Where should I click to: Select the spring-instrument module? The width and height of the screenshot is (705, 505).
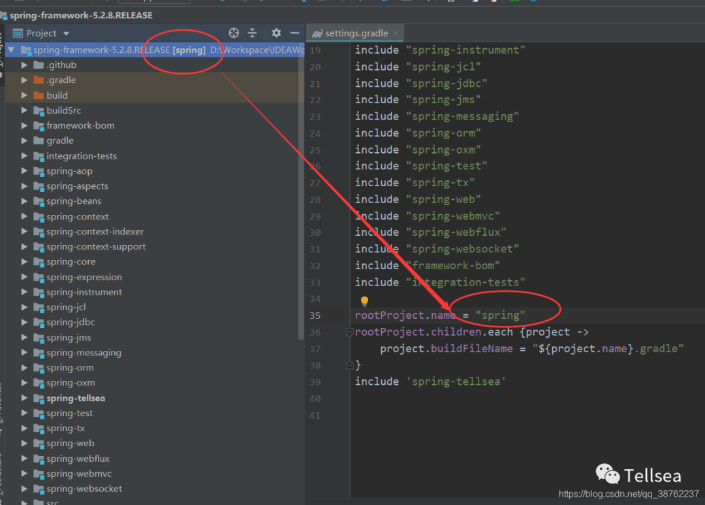click(84, 292)
